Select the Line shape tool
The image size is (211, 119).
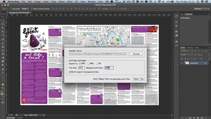tap(3, 80)
